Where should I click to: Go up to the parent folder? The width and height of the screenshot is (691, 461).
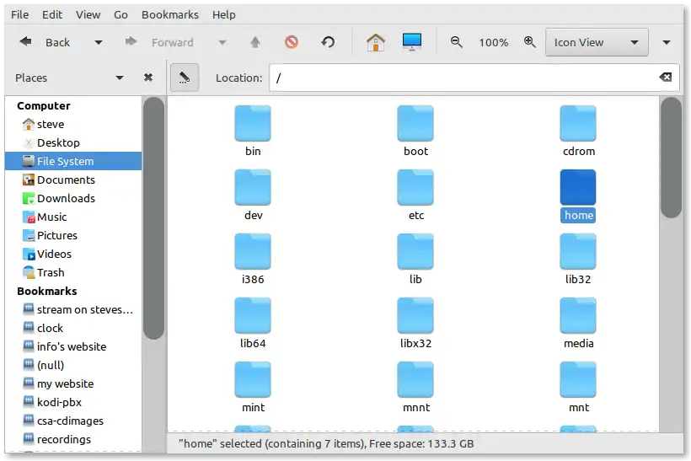pyautogui.click(x=255, y=42)
